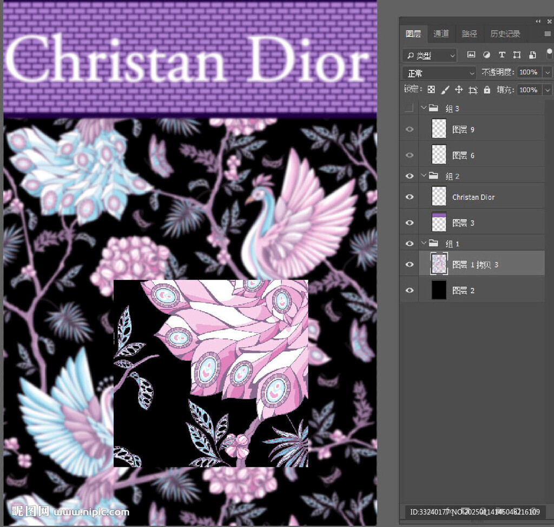Lock layer position move icon
This screenshot has width=554, height=527.
point(459,90)
